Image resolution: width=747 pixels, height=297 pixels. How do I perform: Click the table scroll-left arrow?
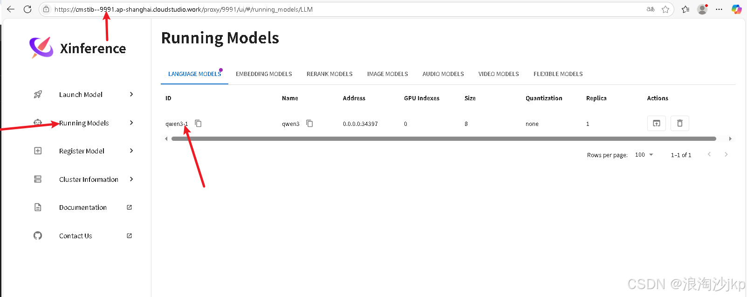[x=166, y=138]
